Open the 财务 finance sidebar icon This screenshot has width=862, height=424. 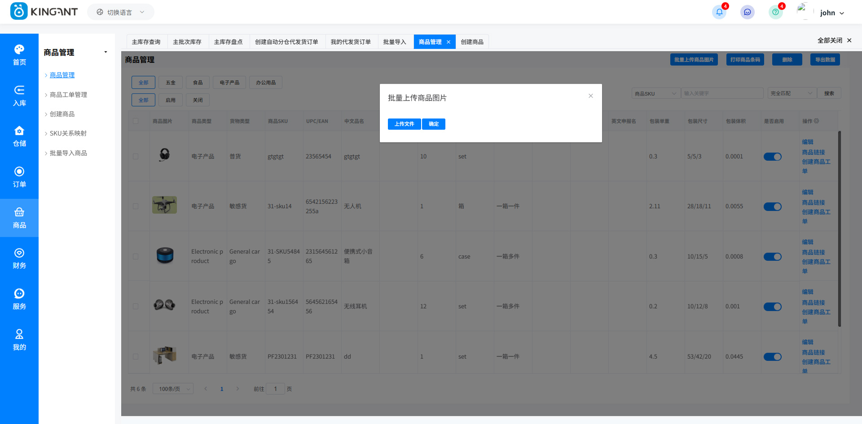pos(19,258)
